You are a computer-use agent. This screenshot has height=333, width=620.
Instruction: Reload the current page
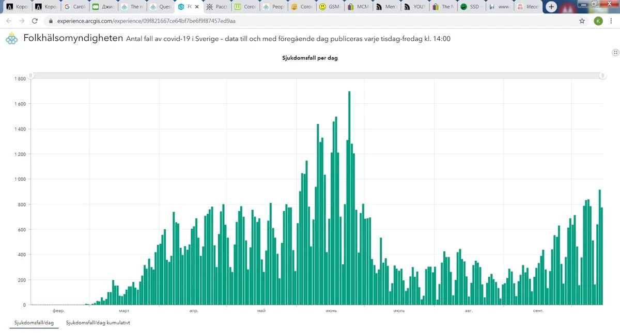click(35, 21)
